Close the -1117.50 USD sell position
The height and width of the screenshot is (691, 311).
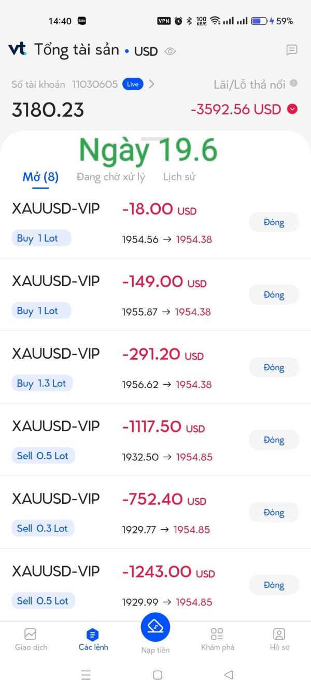pyautogui.click(x=274, y=440)
